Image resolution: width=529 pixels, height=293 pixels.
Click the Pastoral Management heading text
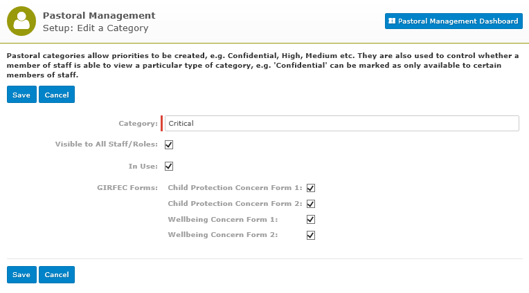99,15
